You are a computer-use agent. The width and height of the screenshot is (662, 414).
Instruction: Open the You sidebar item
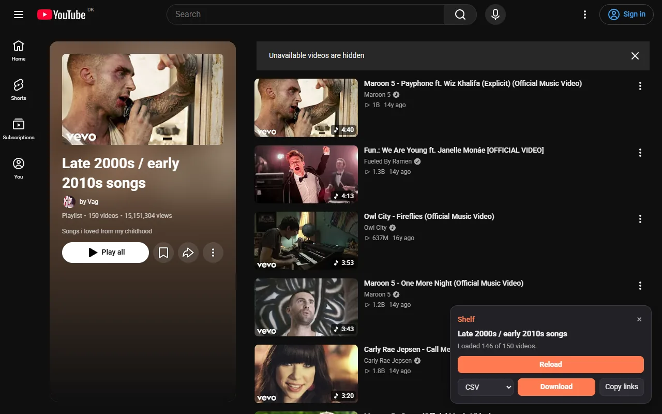pyautogui.click(x=19, y=169)
